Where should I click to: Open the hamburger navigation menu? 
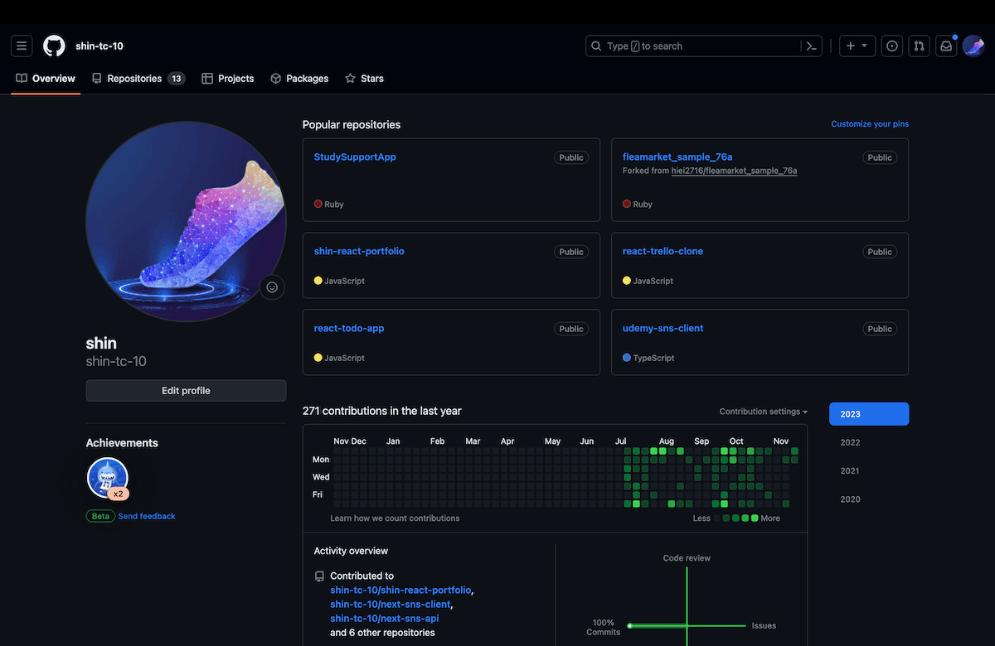point(22,46)
